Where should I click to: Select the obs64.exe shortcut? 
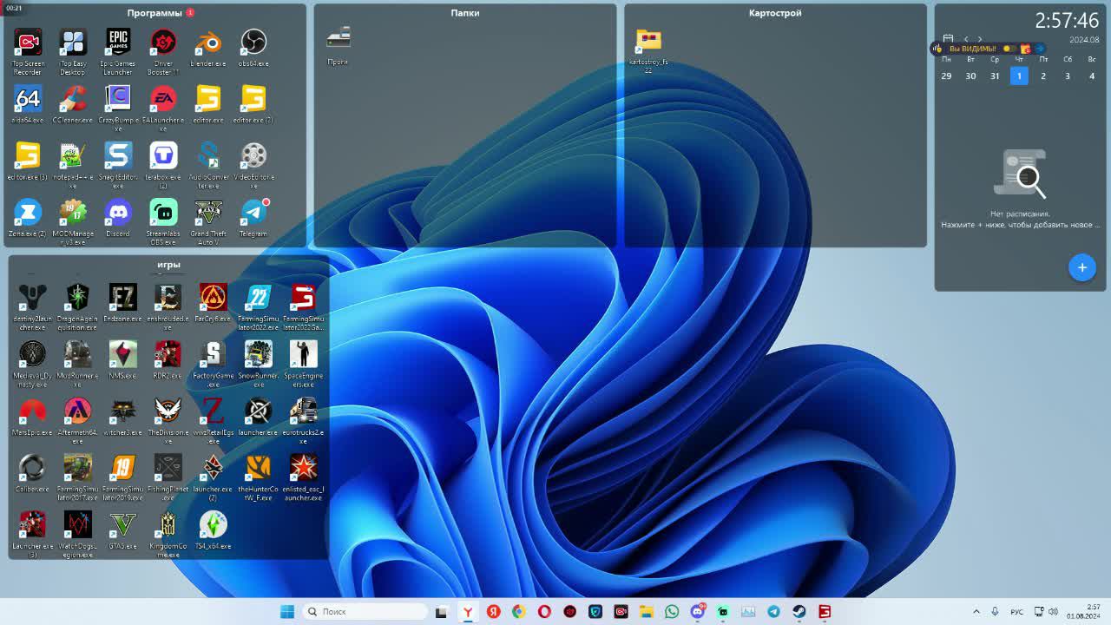[x=253, y=47]
